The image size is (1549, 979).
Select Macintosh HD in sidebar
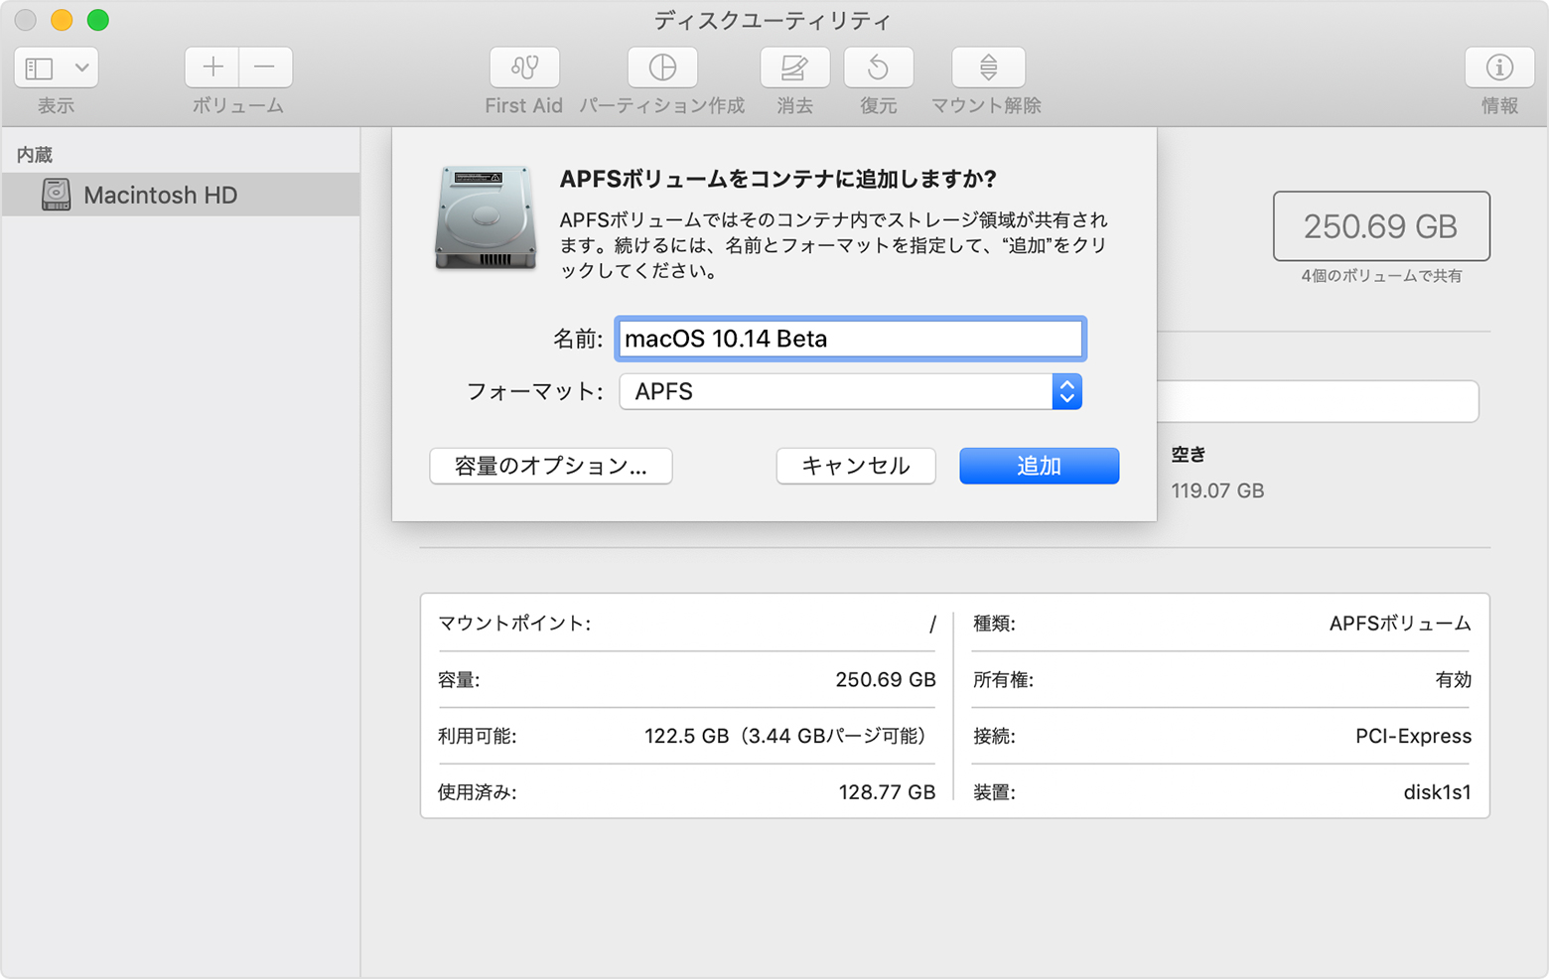point(181,195)
